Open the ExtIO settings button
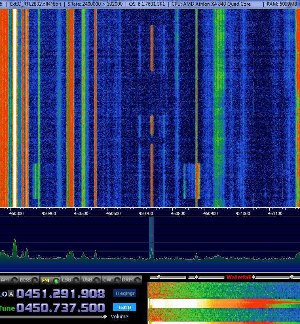The image size is (300, 324). tap(125, 307)
